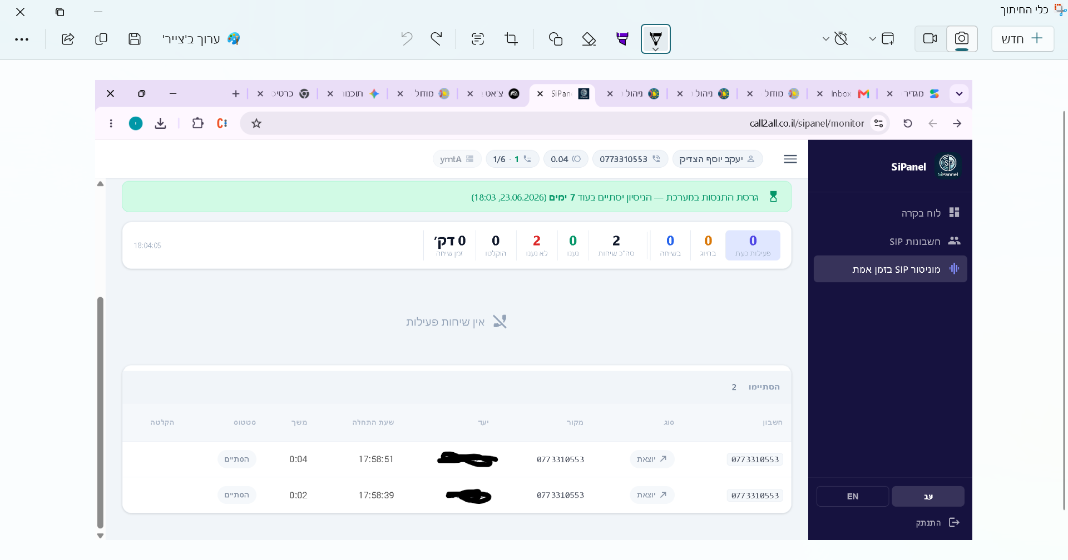
Task: Click the יעקב יוסף הצדיק user chip
Action: pyautogui.click(x=717, y=159)
